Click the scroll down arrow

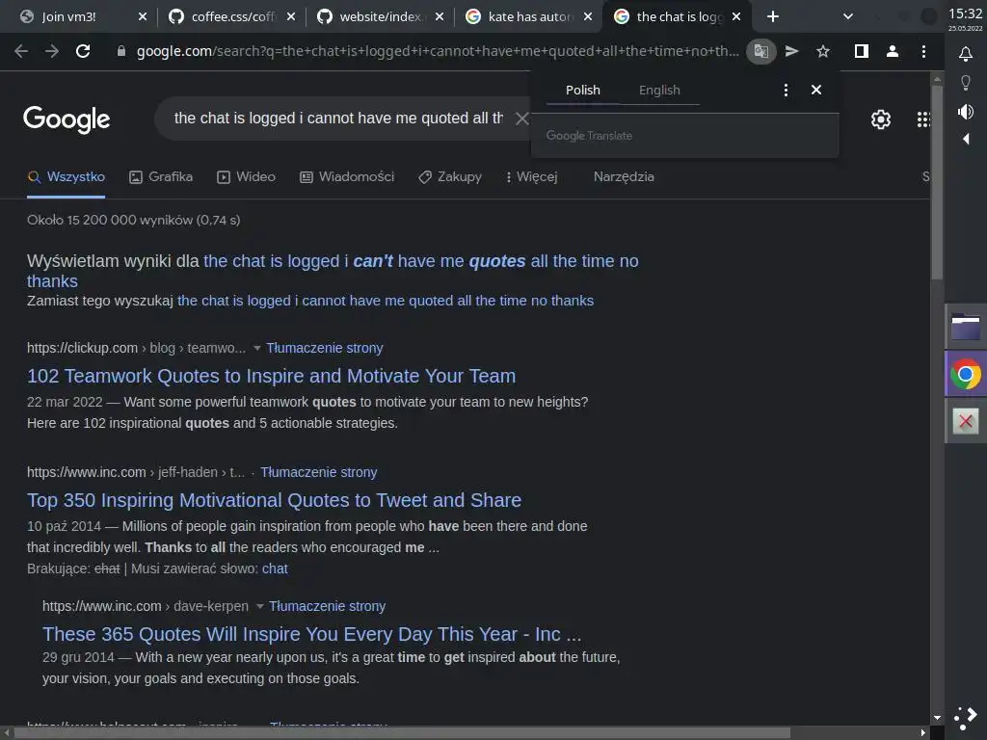coord(937,718)
